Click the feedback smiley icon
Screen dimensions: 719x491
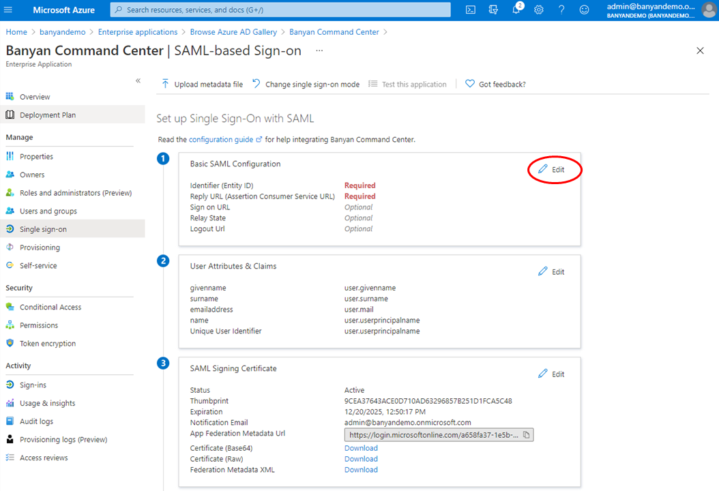pyautogui.click(x=584, y=10)
